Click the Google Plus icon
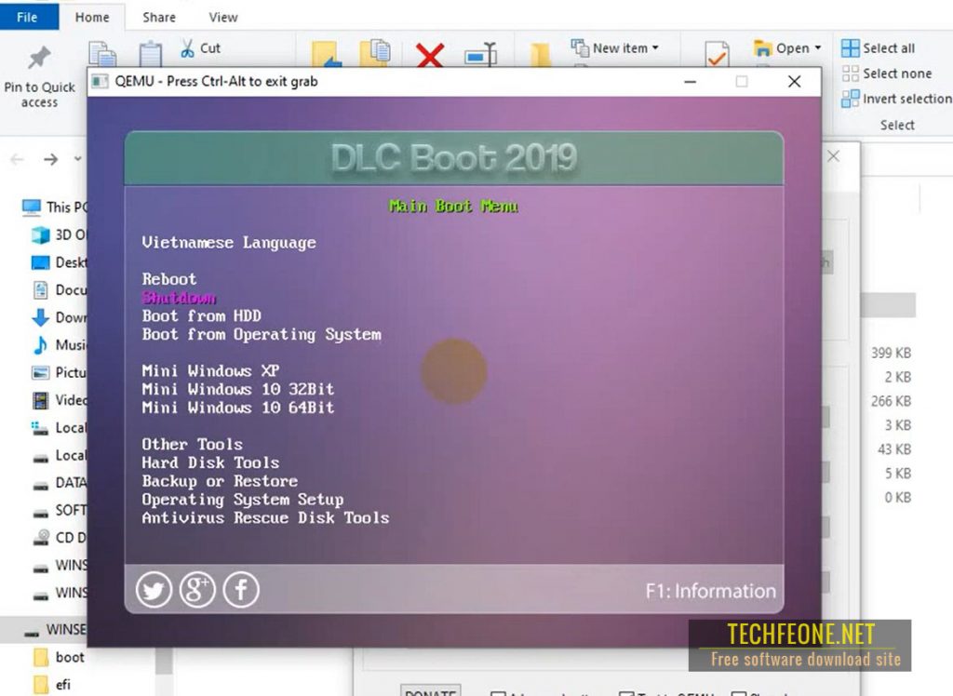The height and width of the screenshot is (696, 953). tap(197, 590)
